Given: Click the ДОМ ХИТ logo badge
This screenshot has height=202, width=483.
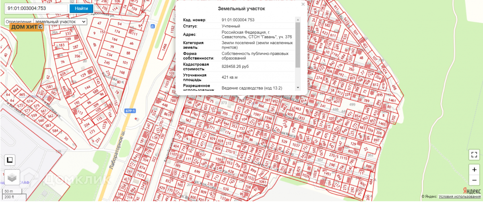Looking at the screenshot, I should pyautogui.click(x=27, y=27).
